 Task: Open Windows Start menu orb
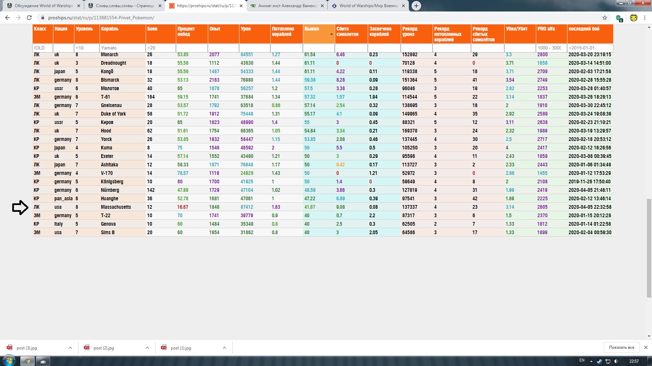click(9, 361)
